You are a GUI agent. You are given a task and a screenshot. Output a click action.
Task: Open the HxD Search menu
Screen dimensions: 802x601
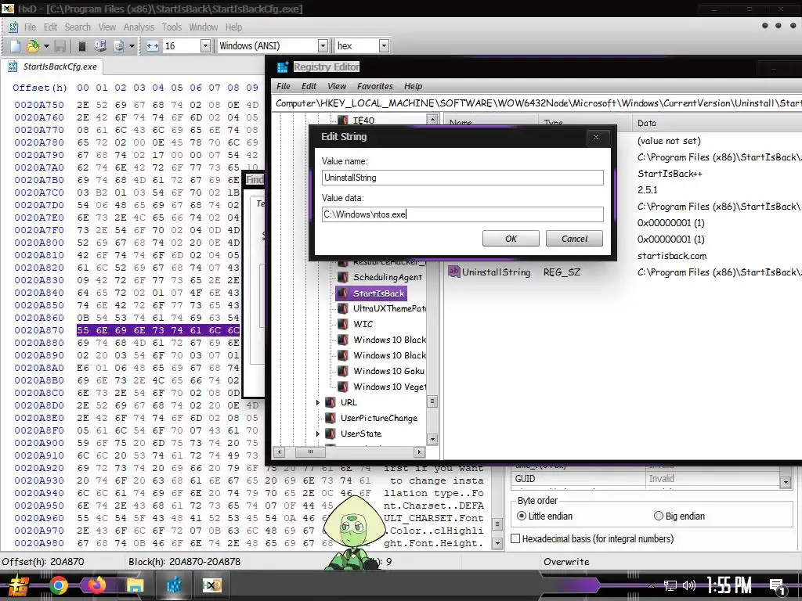[78, 27]
